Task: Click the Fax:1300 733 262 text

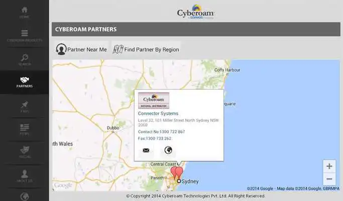Action: 155,138
